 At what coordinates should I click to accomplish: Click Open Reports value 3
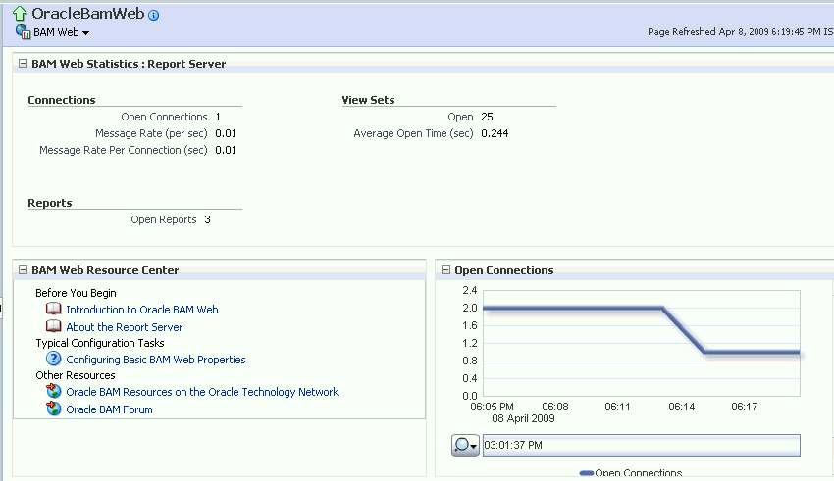(207, 219)
